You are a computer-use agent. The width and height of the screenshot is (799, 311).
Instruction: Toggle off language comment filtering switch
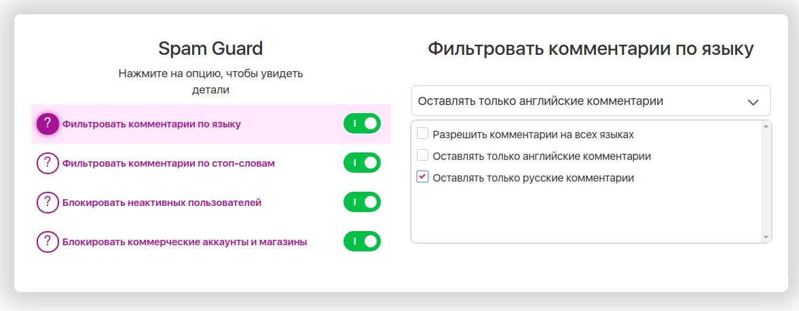[x=362, y=124]
